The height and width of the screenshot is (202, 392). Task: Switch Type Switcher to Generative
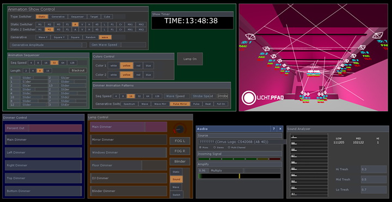(x=58, y=17)
